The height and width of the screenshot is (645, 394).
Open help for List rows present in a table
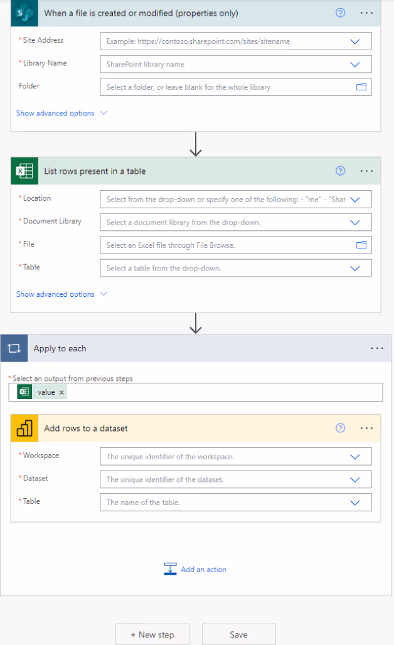(340, 171)
